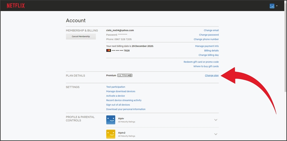Click Change email link
287x141 pixels.
click(x=211, y=30)
